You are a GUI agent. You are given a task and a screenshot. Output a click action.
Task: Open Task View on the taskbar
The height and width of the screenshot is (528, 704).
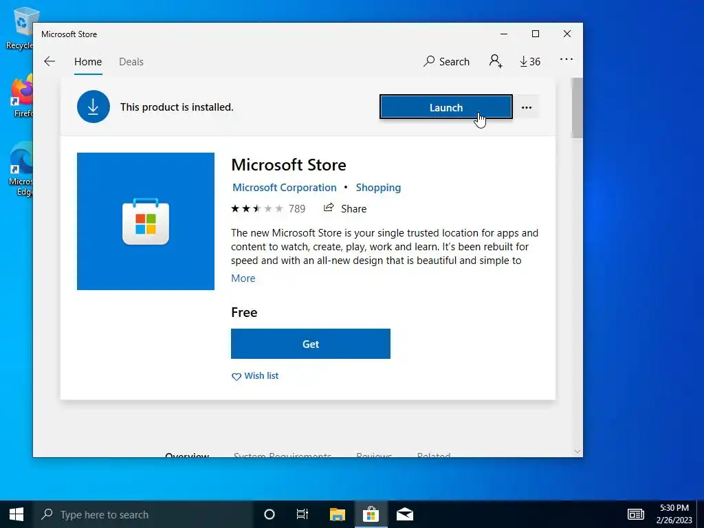click(x=302, y=514)
